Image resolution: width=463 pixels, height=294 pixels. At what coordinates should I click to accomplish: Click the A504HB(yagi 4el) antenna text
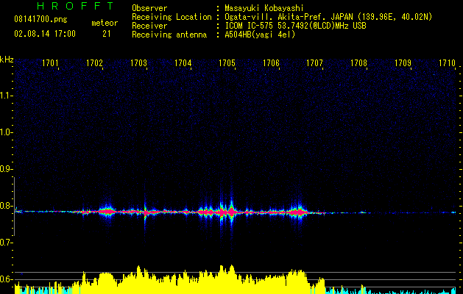tap(260, 35)
